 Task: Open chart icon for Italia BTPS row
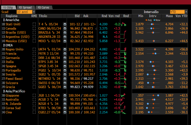[65, 62]
